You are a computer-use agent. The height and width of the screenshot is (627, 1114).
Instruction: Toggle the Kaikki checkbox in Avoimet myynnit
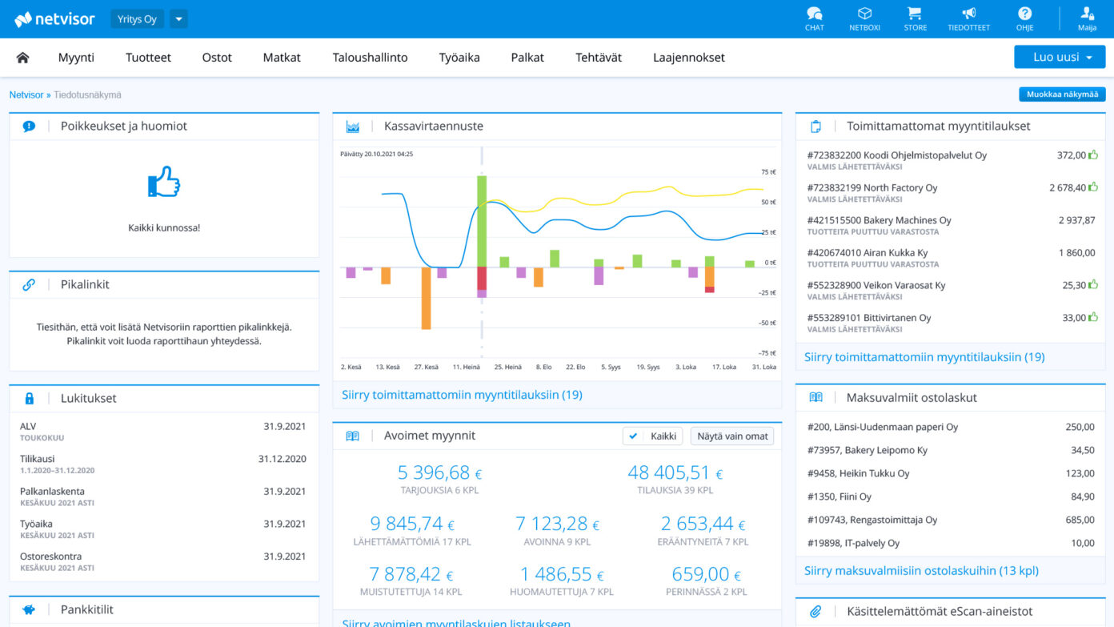653,436
